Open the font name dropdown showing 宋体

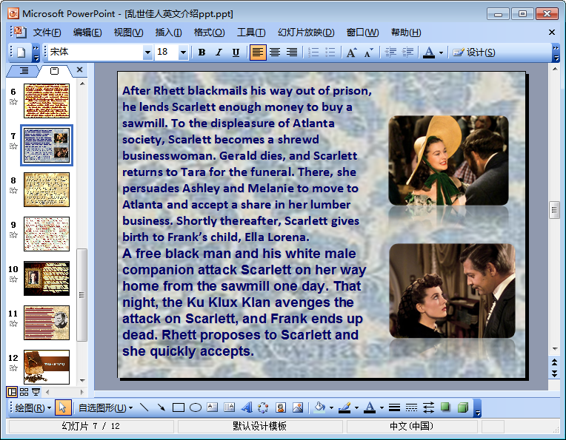click(x=147, y=53)
